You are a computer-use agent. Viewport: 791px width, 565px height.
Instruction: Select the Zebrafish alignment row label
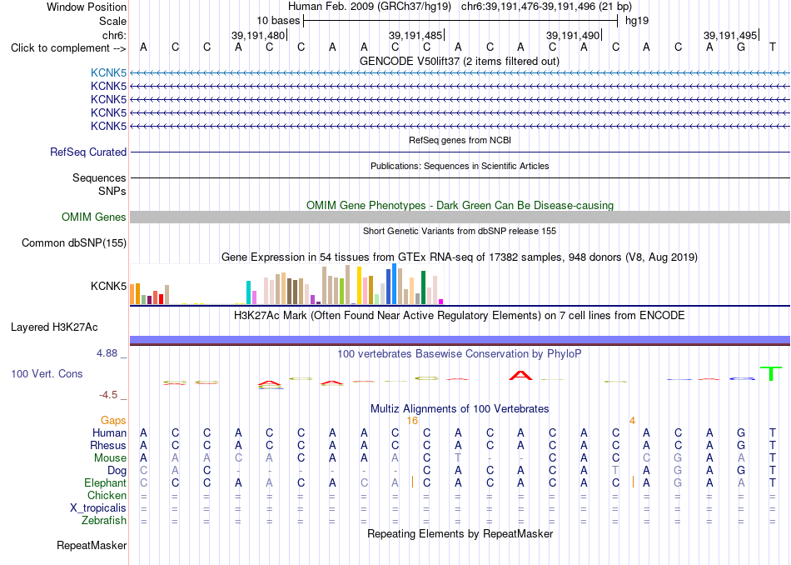click(x=104, y=521)
